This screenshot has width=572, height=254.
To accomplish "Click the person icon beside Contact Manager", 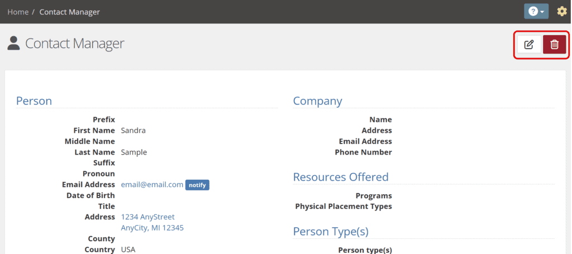I will tap(13, 44).
